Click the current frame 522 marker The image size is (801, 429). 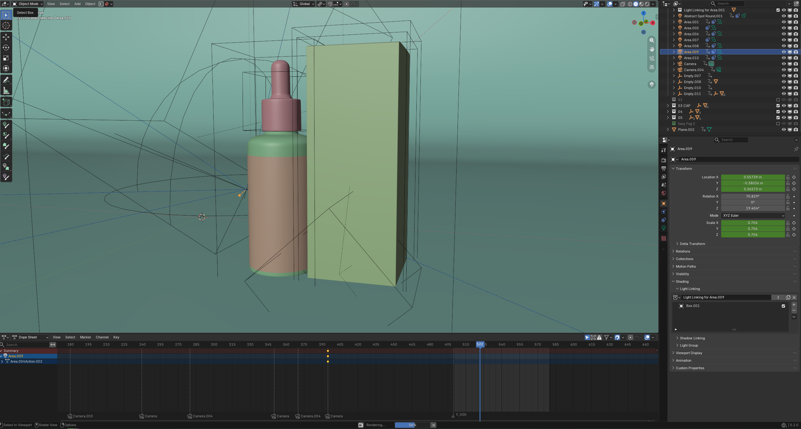pyautogui.click(x=480, y=344)
